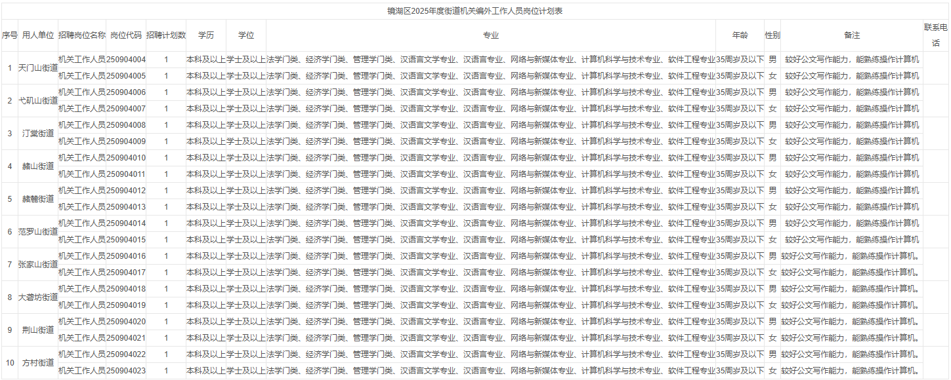The height and width of the screenshot is (380, 951).
Task: Select the 范罗山街道 cell
Action: click(x=38, y=231)
